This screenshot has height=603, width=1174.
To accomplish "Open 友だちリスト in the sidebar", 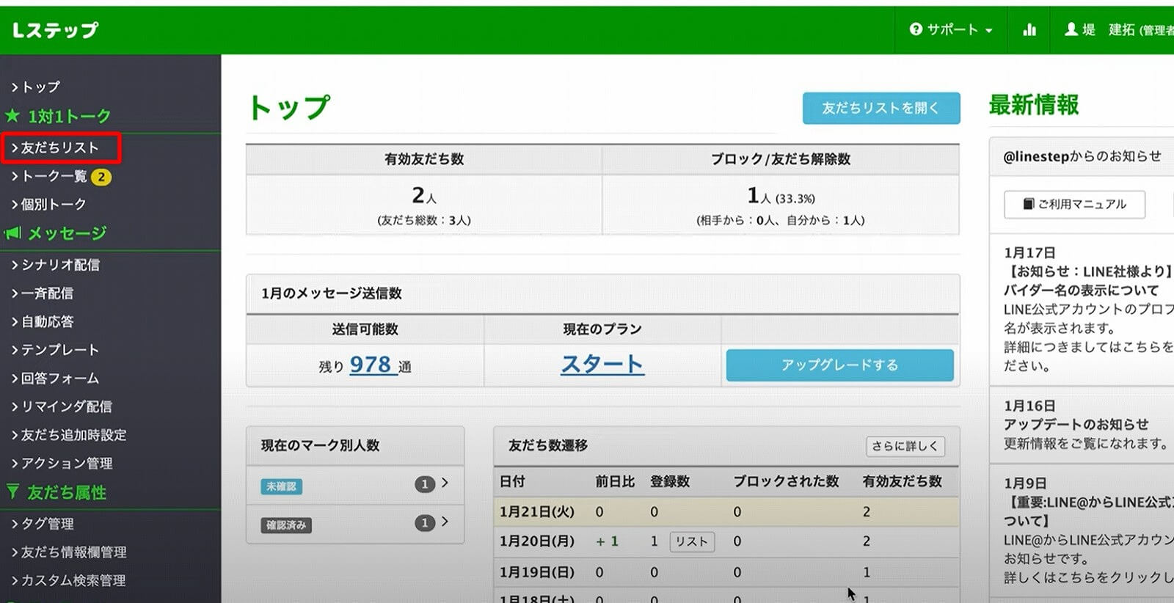I will pos(61,147).
